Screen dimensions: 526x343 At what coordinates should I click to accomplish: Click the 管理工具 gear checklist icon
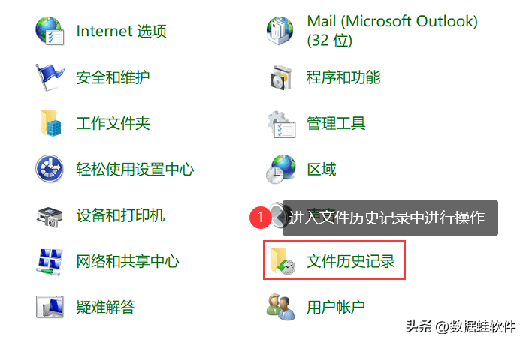click(281, 125)
